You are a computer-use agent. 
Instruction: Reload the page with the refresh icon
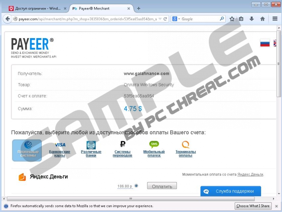point(165,19)
